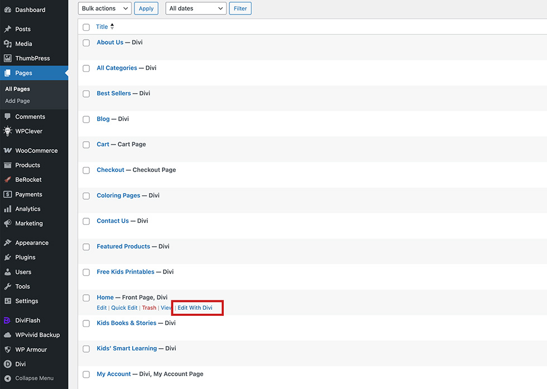The width and height of the screenshot is (547, 389).
Task: Click the DiviFlash sidebar icon
Action: point(8,320)
